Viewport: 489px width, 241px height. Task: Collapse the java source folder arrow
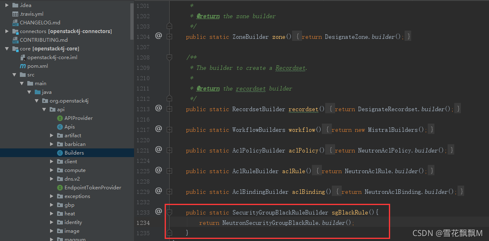[29, 92]
